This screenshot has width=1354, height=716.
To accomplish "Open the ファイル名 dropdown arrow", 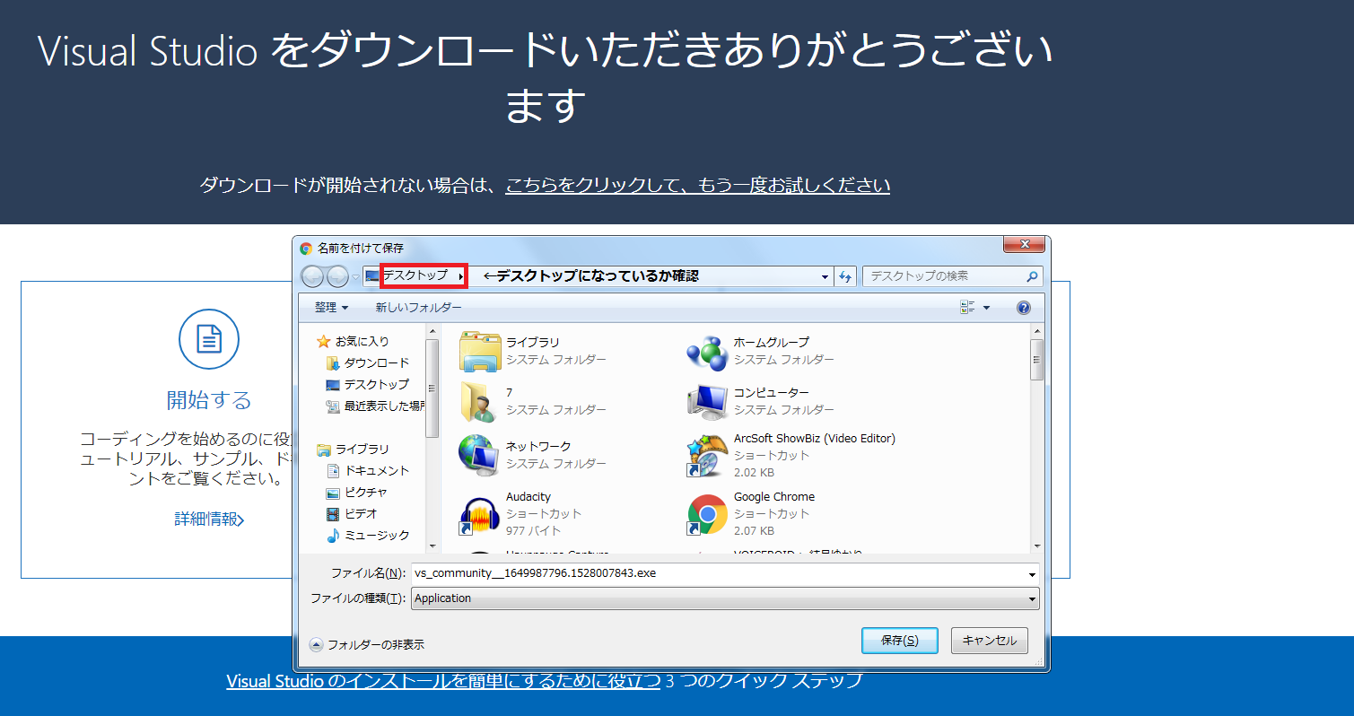I will point(1033,573).
